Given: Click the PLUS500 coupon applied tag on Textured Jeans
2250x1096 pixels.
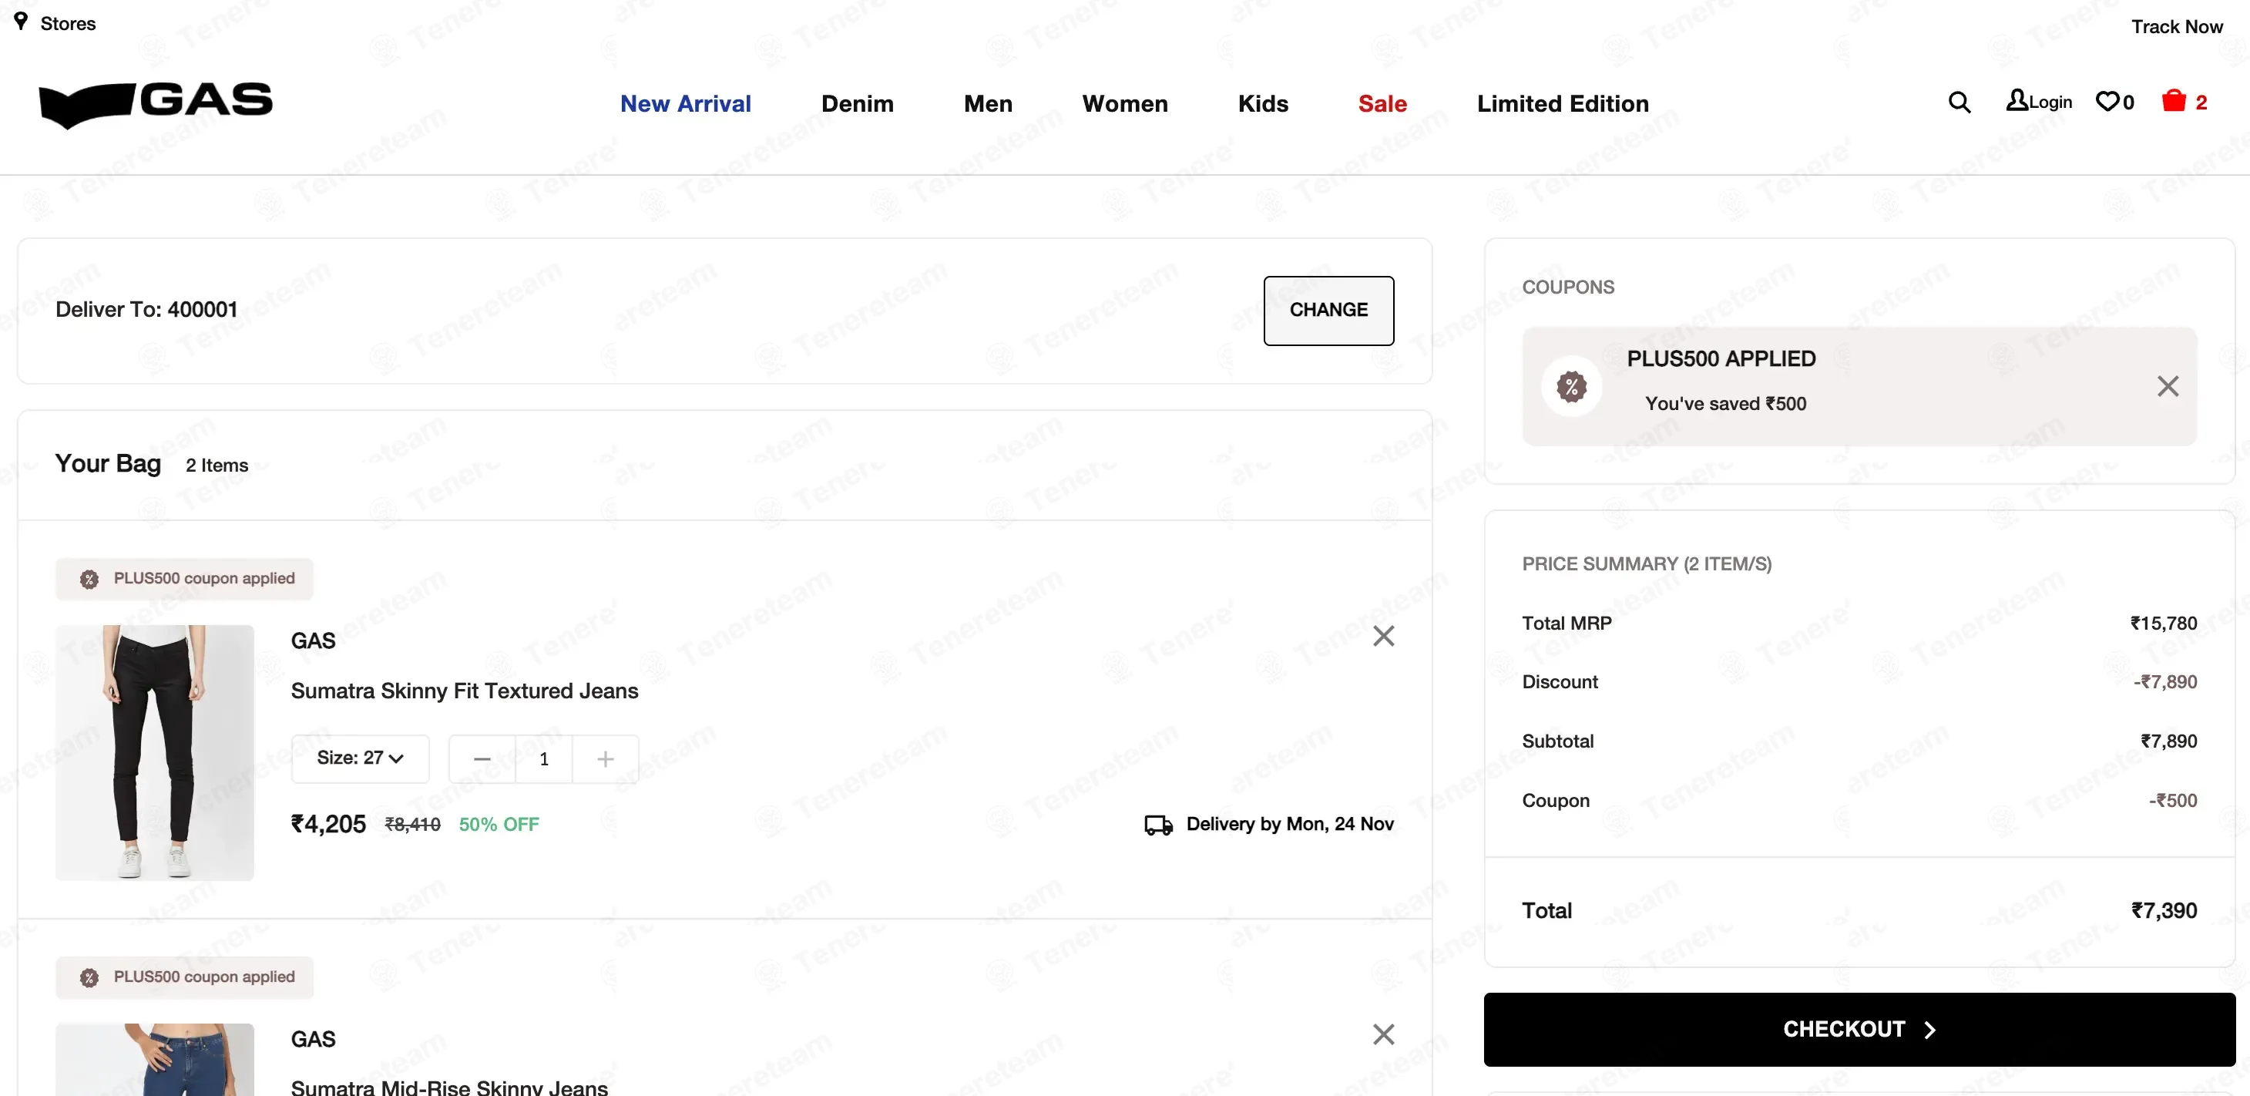Looking at the screenshot, I should pyautogui.click(x=184, y=579).
